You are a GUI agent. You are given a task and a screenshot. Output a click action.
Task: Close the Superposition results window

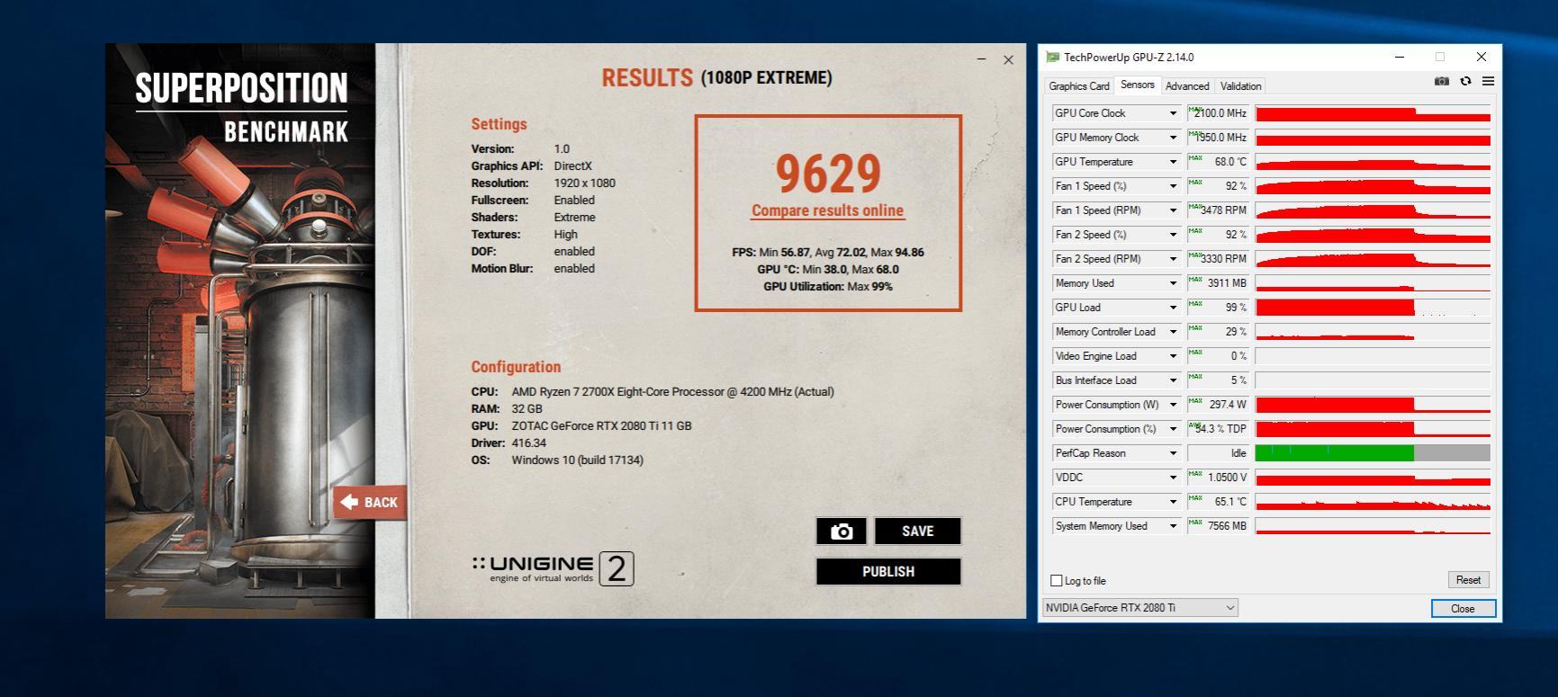[x=1008, y=60]
